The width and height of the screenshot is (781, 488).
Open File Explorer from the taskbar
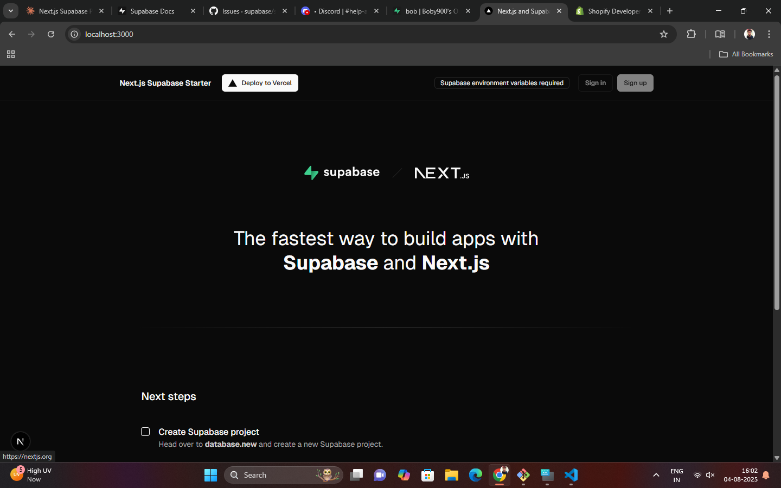pos(452,476)
